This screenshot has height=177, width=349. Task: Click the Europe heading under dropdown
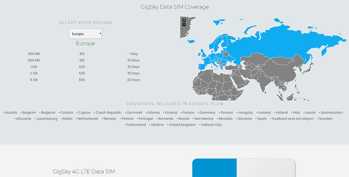85,43
